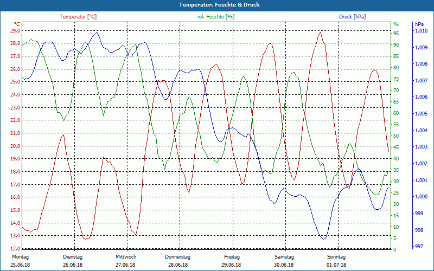The height and width of the screenshot is (271, 434).
Task: Click the blue '1.001' pressure axis value
Action: [x=421, y=180]
